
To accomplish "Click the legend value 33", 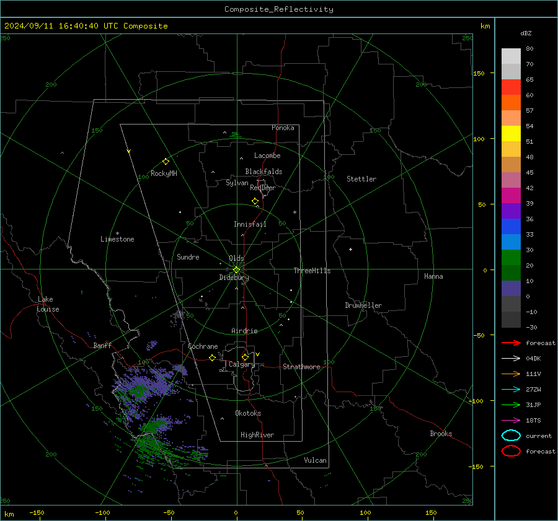I will (529, 234).
